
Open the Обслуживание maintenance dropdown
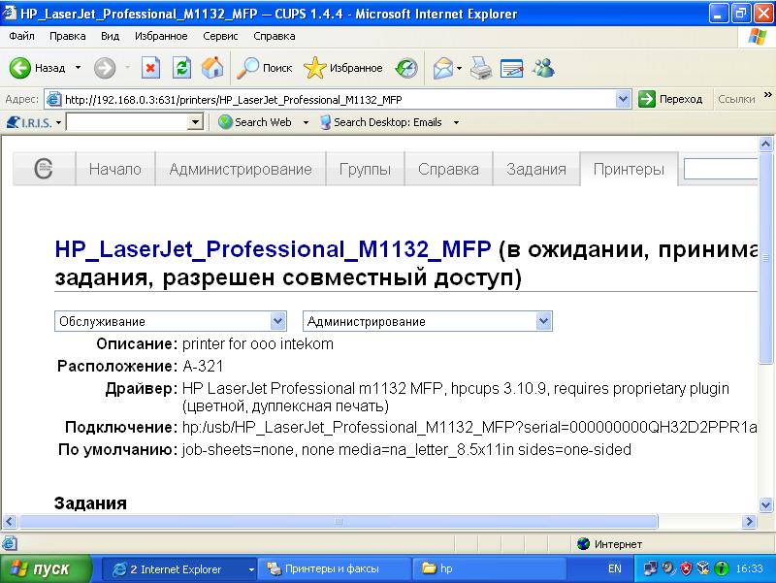click(171, 321)
